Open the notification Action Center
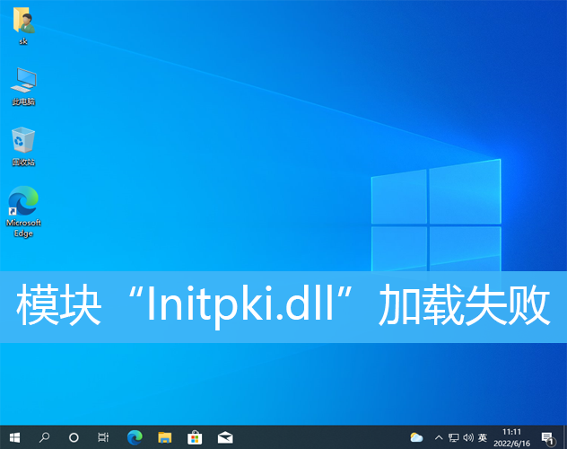The width and height of the screenshot is (567, 449). (547, 437)
